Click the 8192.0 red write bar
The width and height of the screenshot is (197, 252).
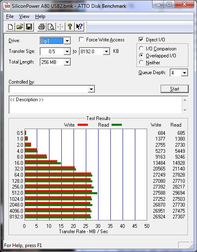(58, 216)
